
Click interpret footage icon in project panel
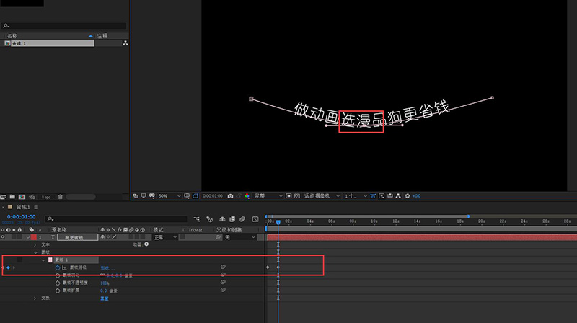click(4, 197)
